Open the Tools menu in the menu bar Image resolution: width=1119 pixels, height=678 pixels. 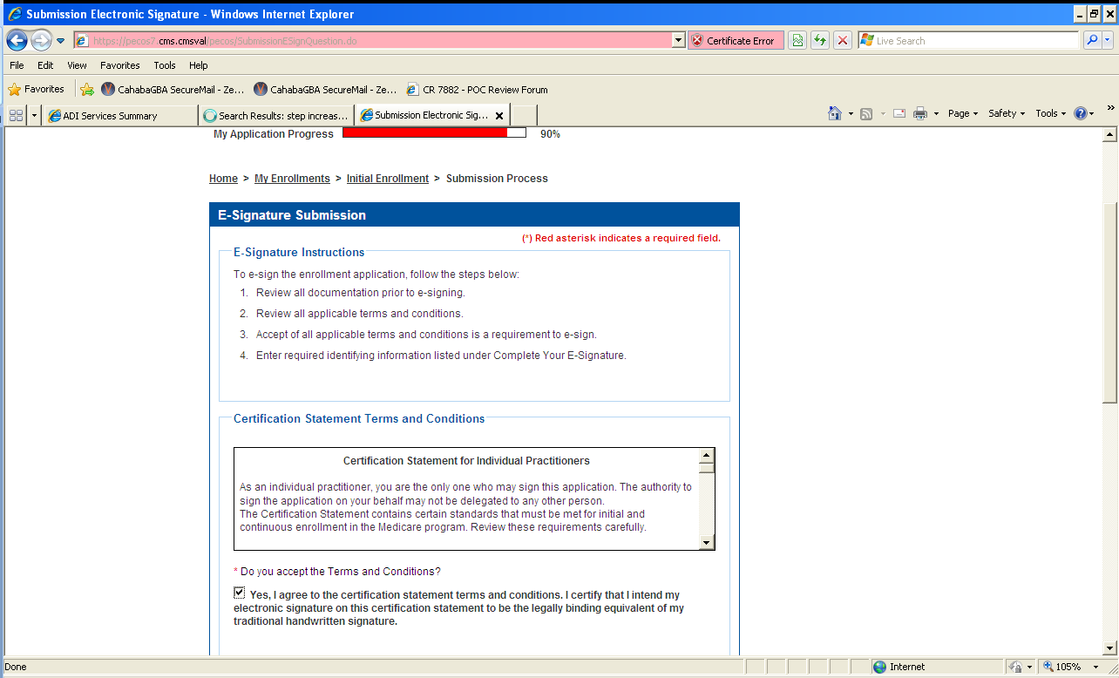tap(165, 65)
